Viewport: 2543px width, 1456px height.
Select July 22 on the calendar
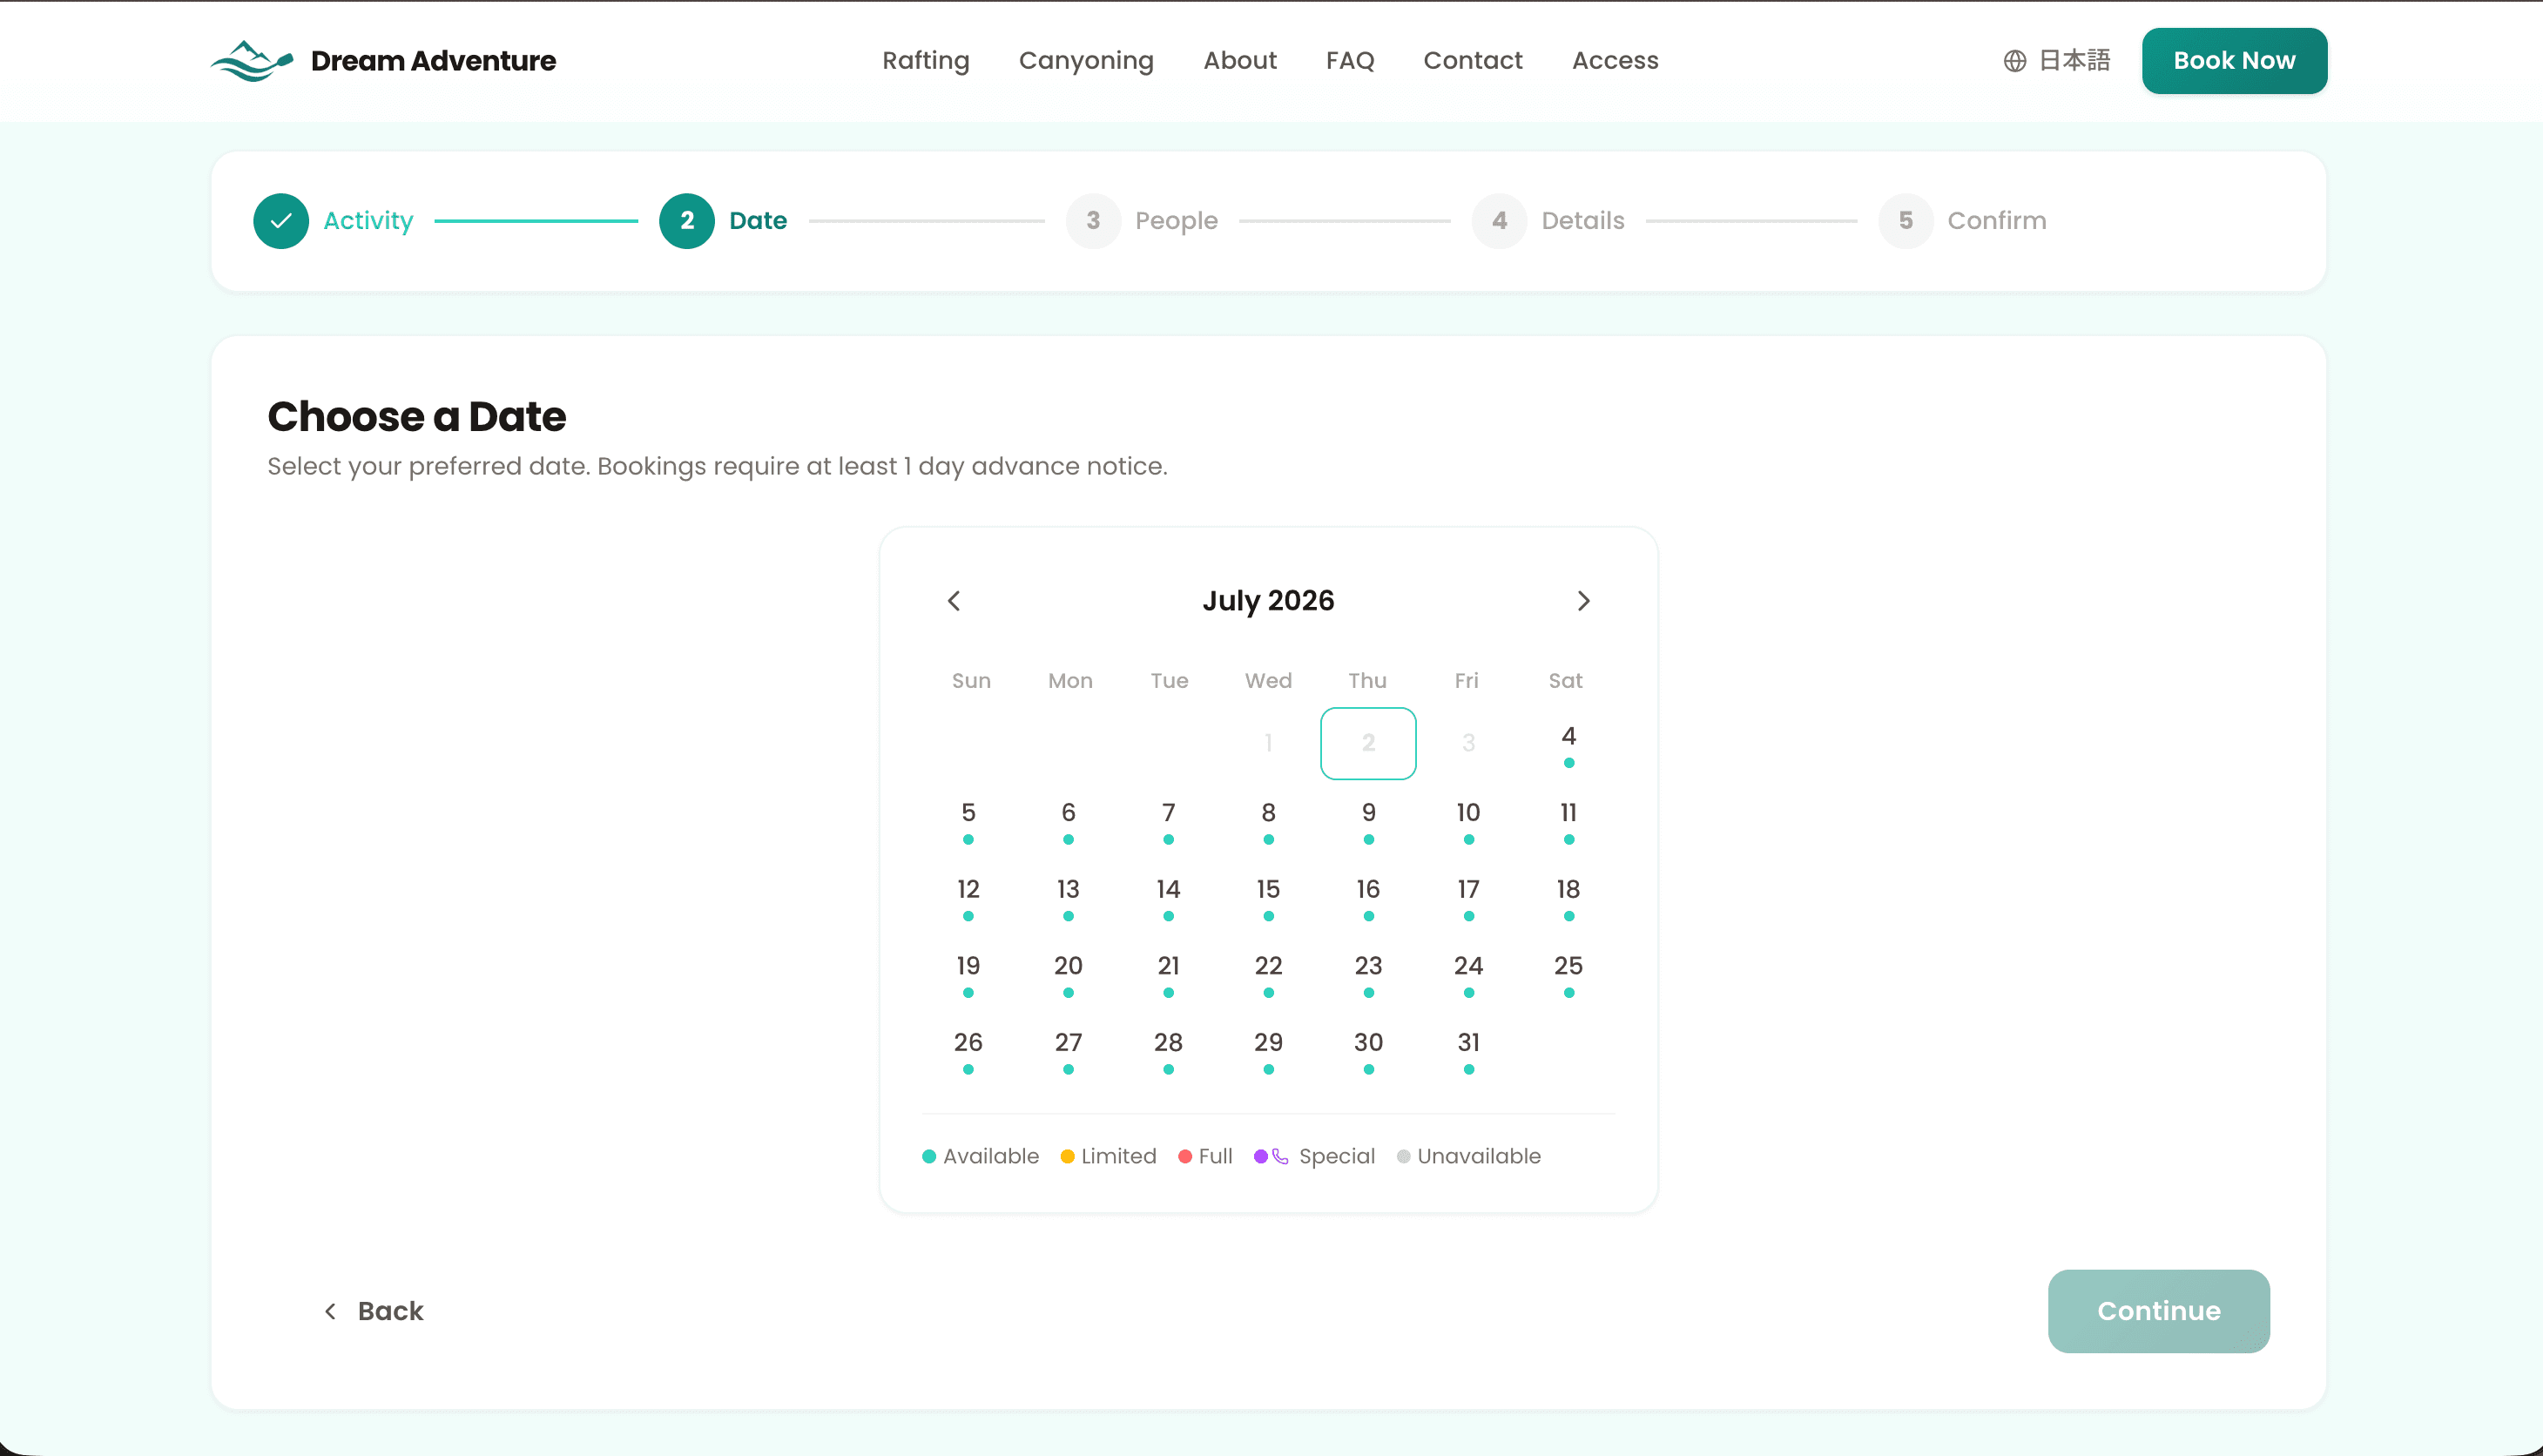coord(1268,974)
